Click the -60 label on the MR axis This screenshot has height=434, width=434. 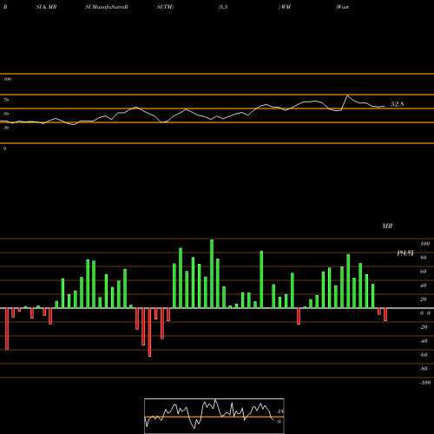(x=424, y=355)
